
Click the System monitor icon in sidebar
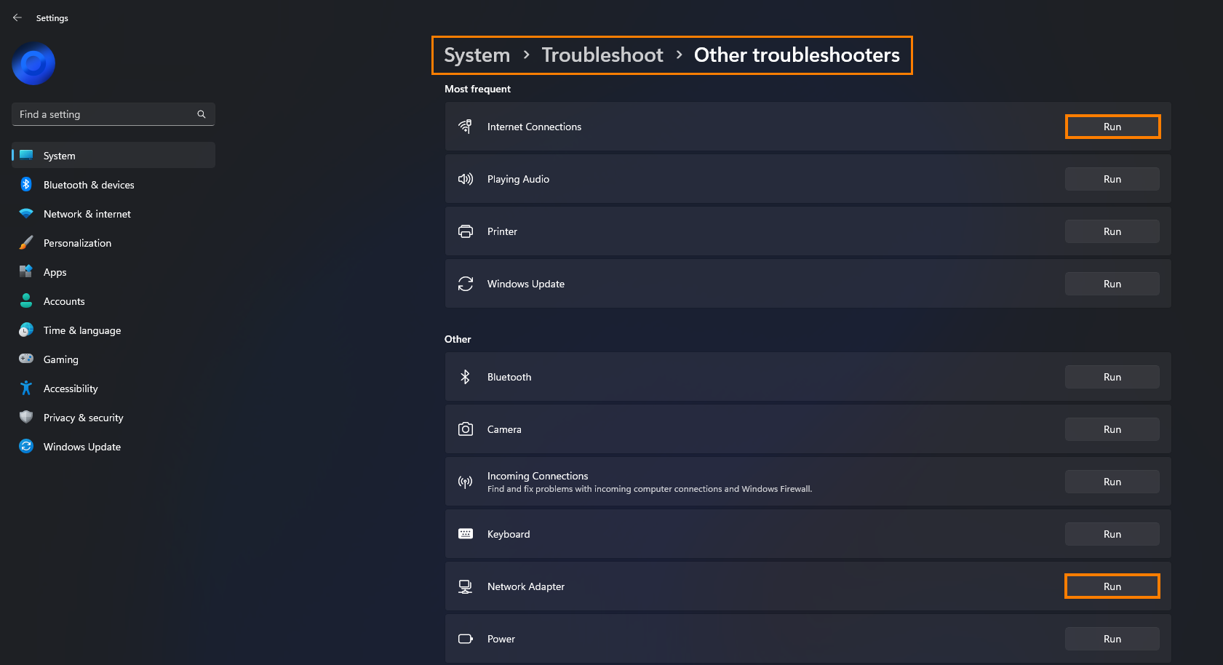tap(26, 155)
